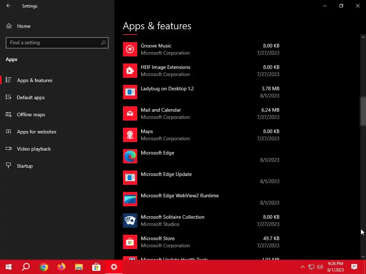Select Microsoft Edge WebView2 Runtime name
This screenshot has width=366, height=274.
coord(180,196)
